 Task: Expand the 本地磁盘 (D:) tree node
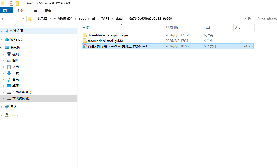(x=3, y=98)
